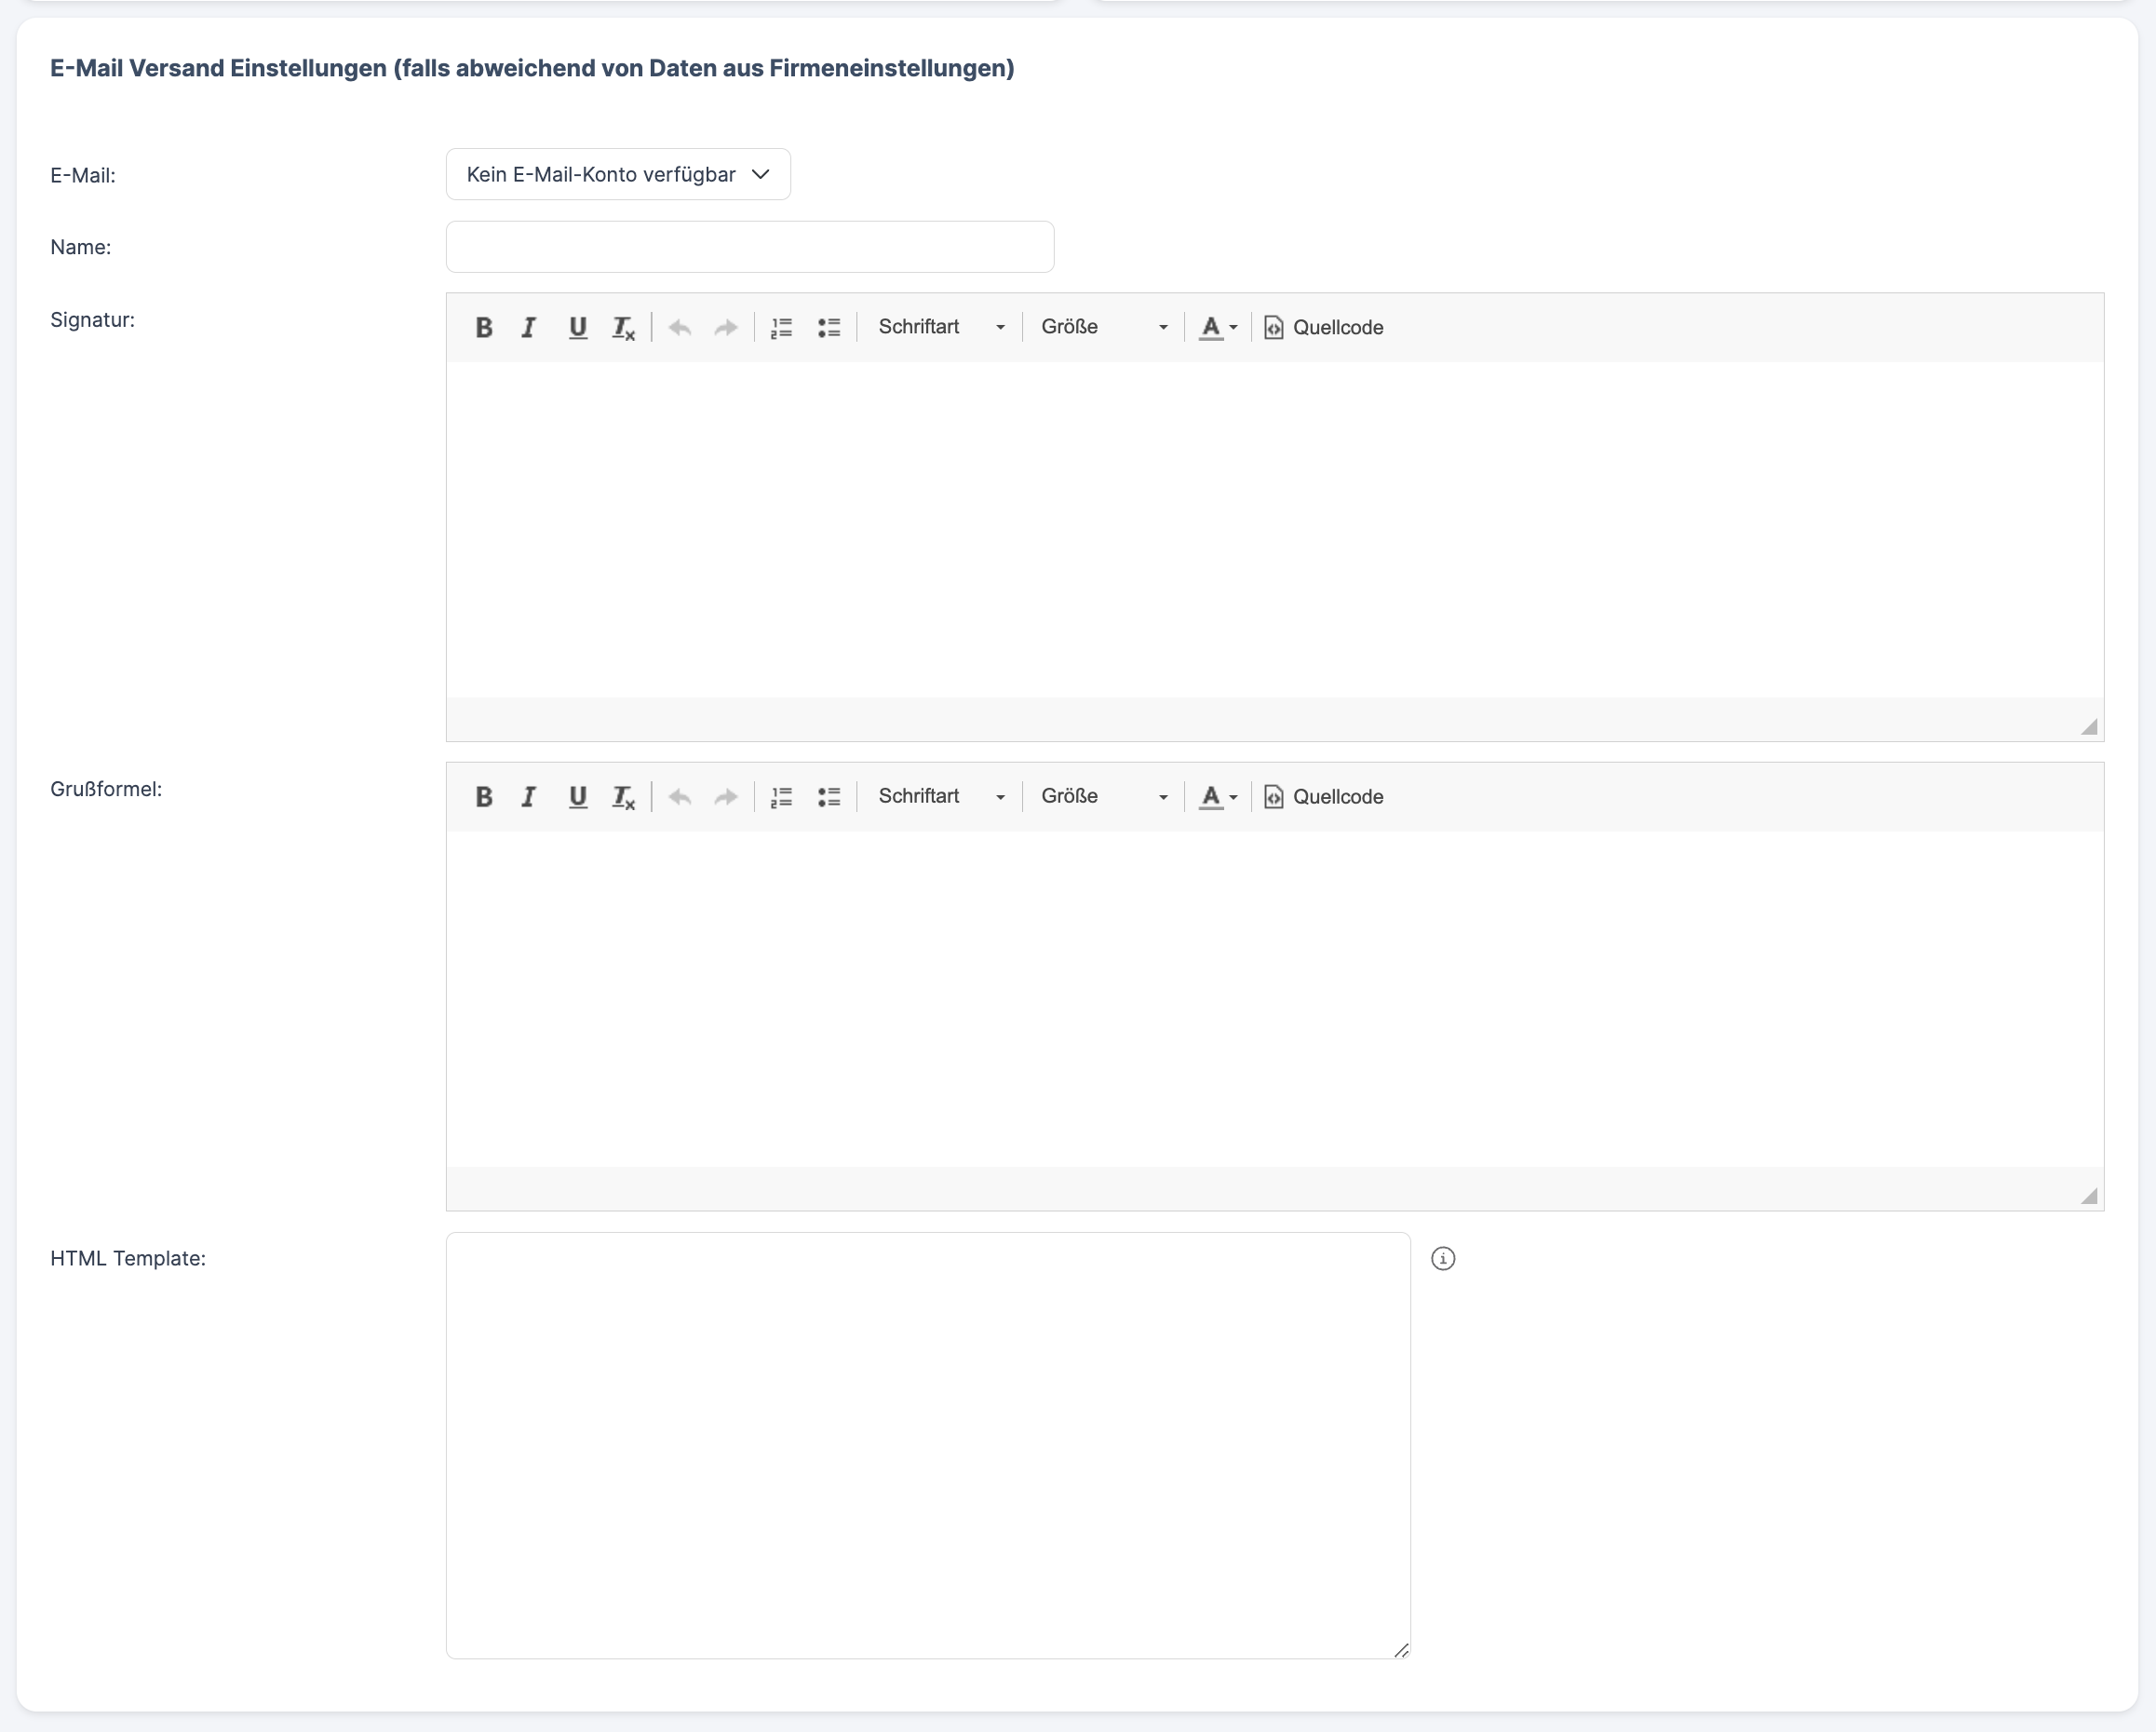Remove formatting in Signatur editor
2156x1732 pixels.
click(x=623, y=327)
